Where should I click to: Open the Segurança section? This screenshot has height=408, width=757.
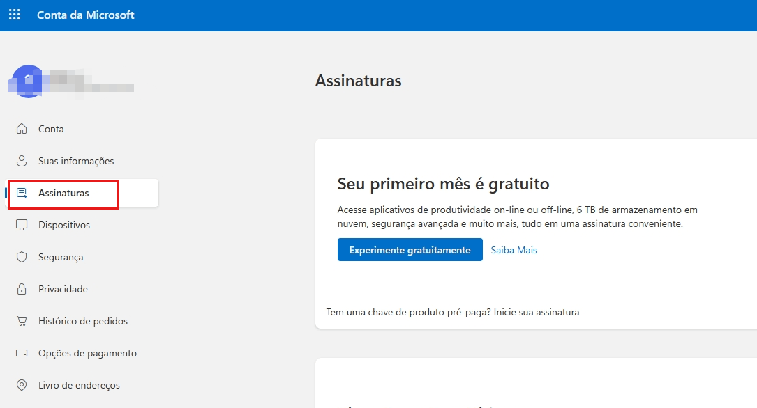coord(61,257)
